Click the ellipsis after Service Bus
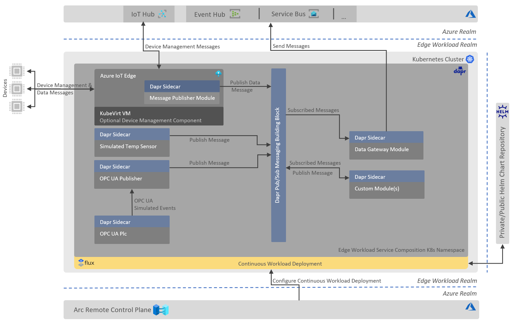Viewport: 513px width, 324px height. pyautogui.click(x=344, y=18)
